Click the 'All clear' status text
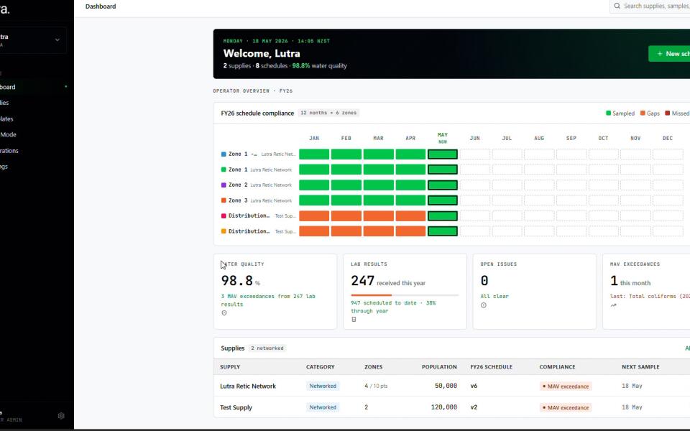The width and height of the screenshot is (690, 431). tap(494, 297)
